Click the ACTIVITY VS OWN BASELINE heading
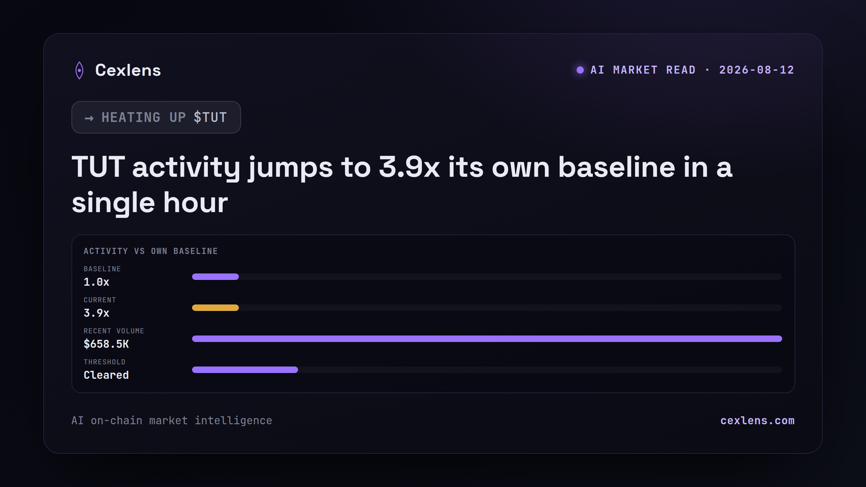 [151, 251]
